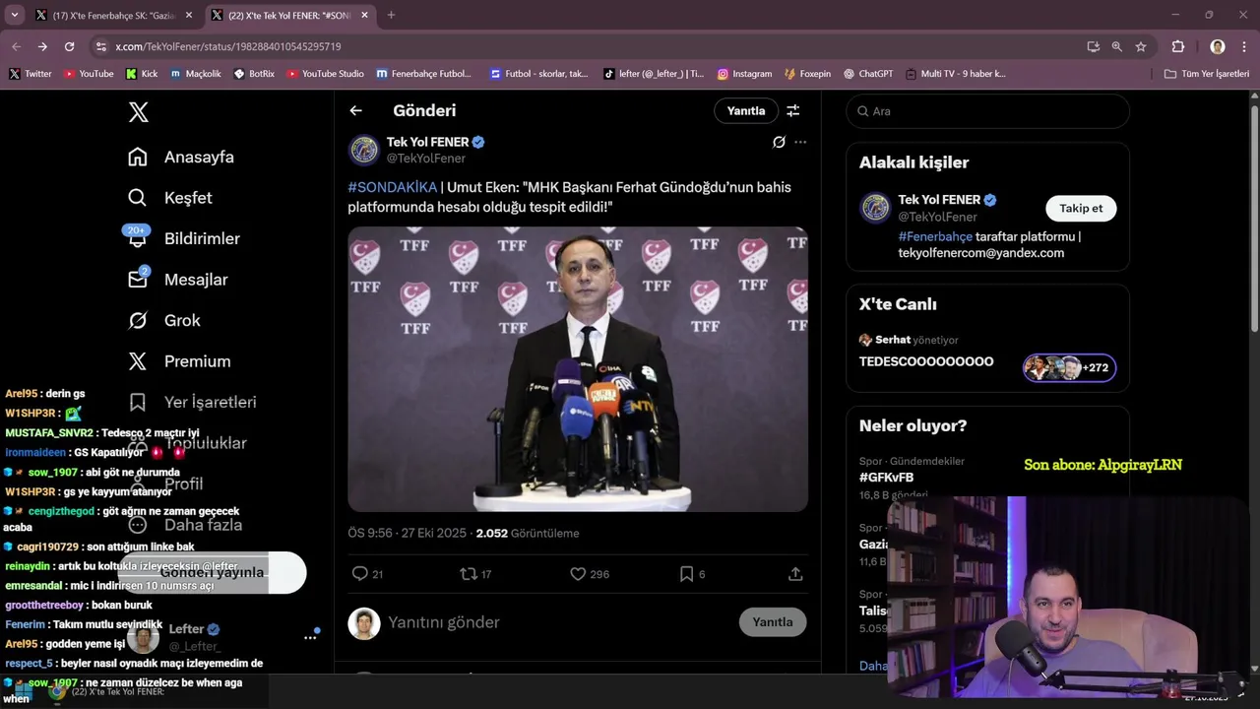The height and width of the screenshot is (709, 1260).
Task: Click the #SONDAKİKA hashtag
Action: [x=392, y=187]
